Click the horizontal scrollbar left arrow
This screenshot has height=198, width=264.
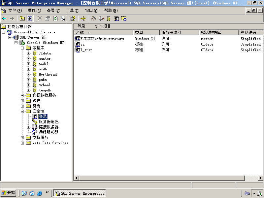coord(77,178)
